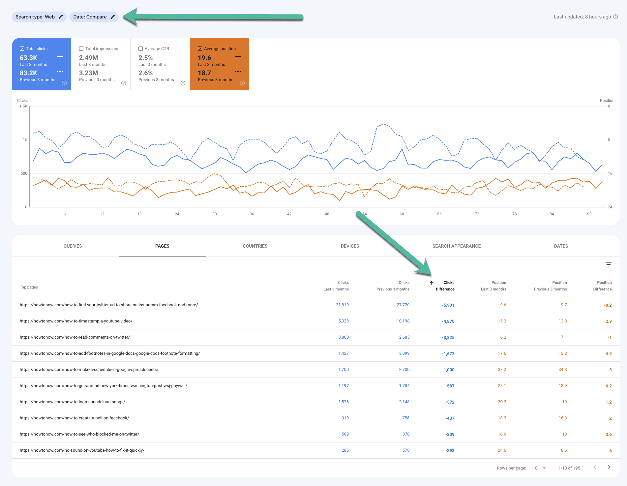Switch to the Countries tab
The width and height of the screenshot is (627, 486).
[255, 246]
